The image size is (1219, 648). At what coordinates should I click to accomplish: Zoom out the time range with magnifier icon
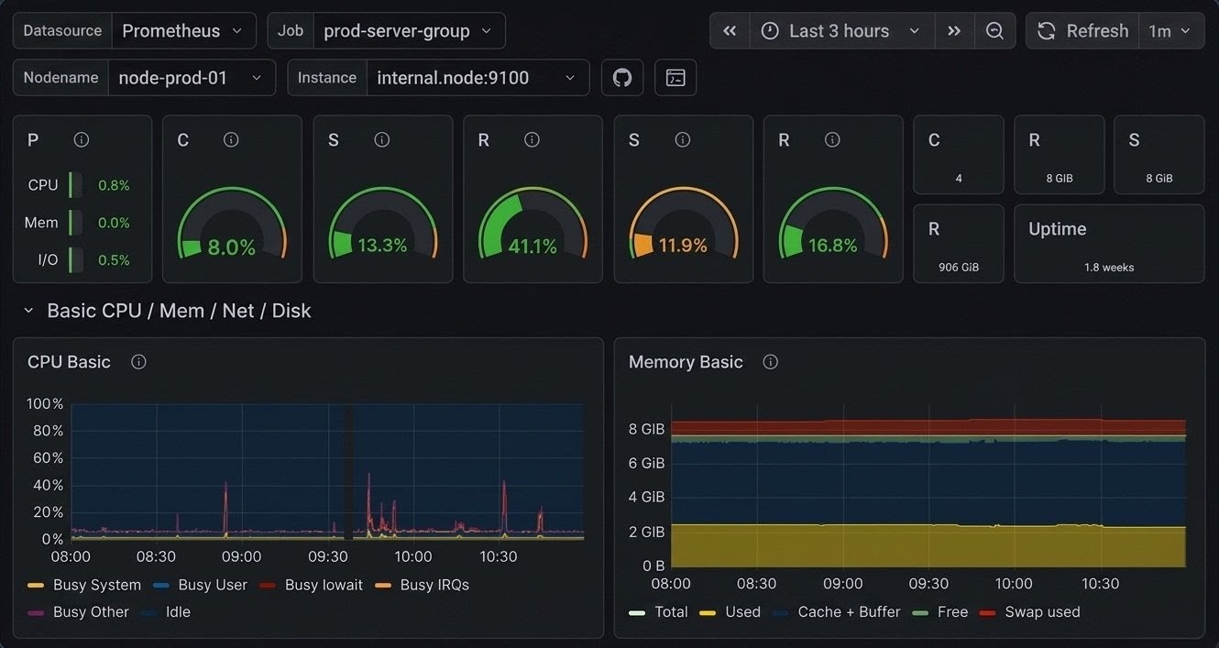994,30
